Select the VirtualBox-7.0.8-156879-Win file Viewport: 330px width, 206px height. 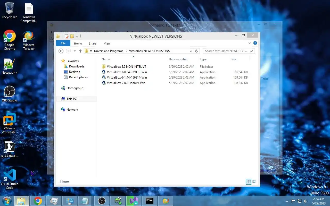(x=126, y=83)
